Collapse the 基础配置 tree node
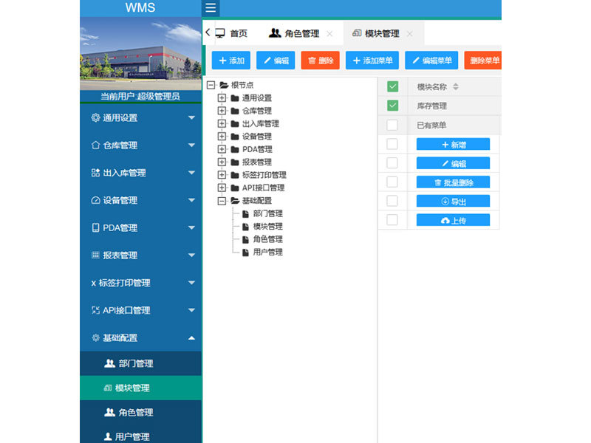 [222, 201]
